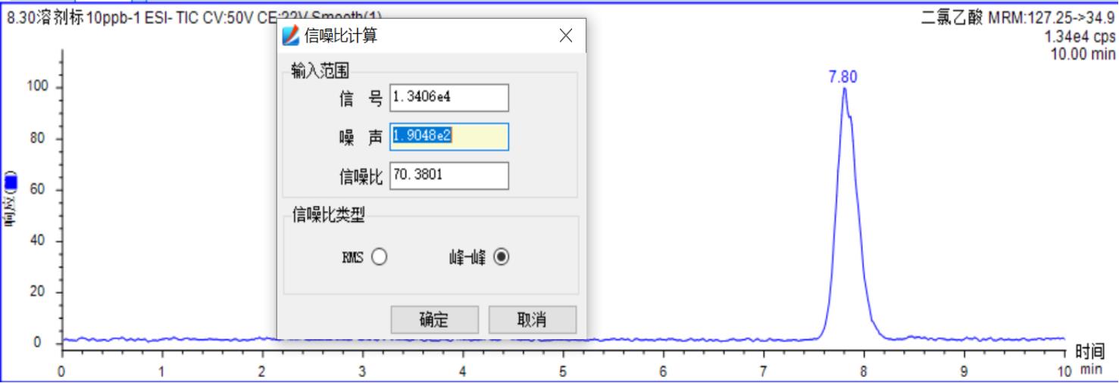This screenshot has width=1119, height=383.
Task: Select the RMS radio button
Action: pos(380,257)
